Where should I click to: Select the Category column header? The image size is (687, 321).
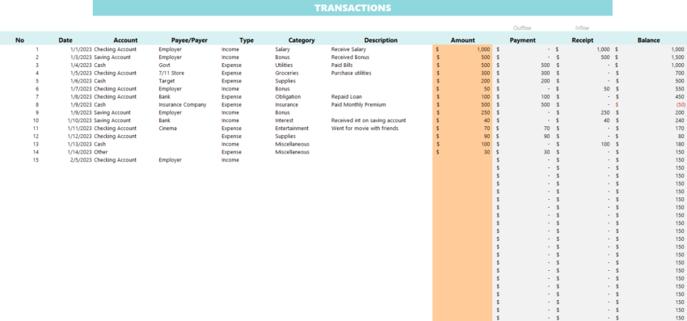click(x=301, y=40)
